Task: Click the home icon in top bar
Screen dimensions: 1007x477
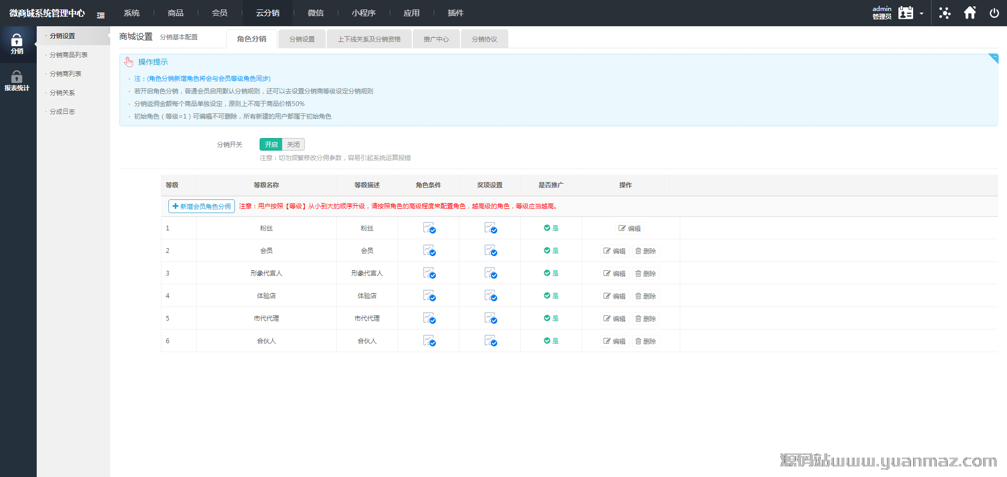Action: [970, 13]
